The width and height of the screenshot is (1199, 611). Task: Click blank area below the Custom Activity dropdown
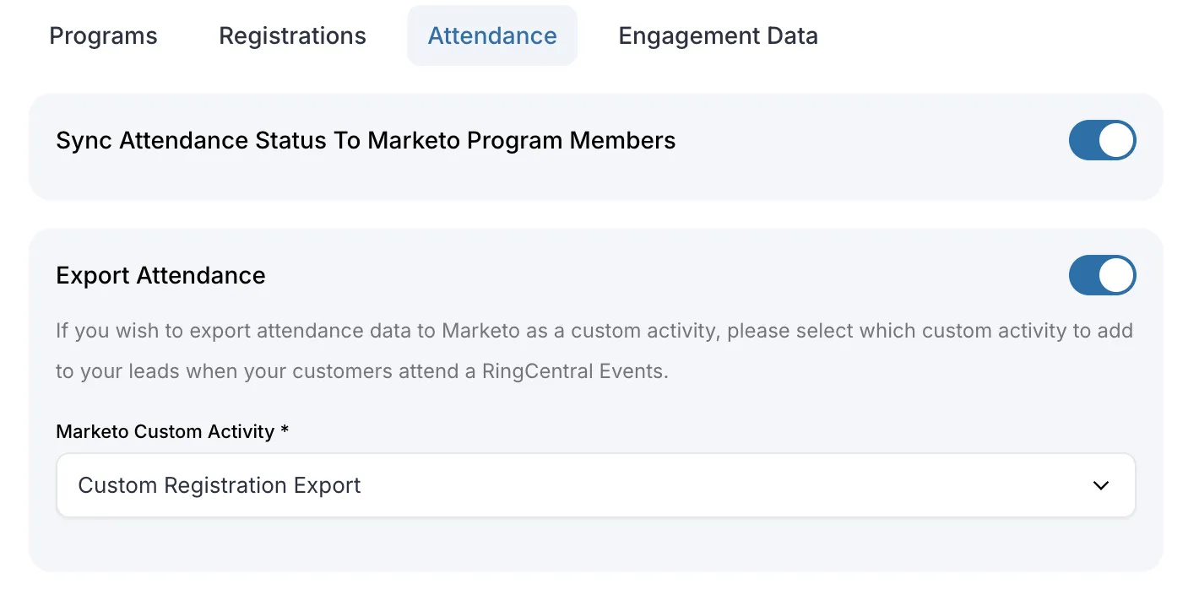point(595,544)
